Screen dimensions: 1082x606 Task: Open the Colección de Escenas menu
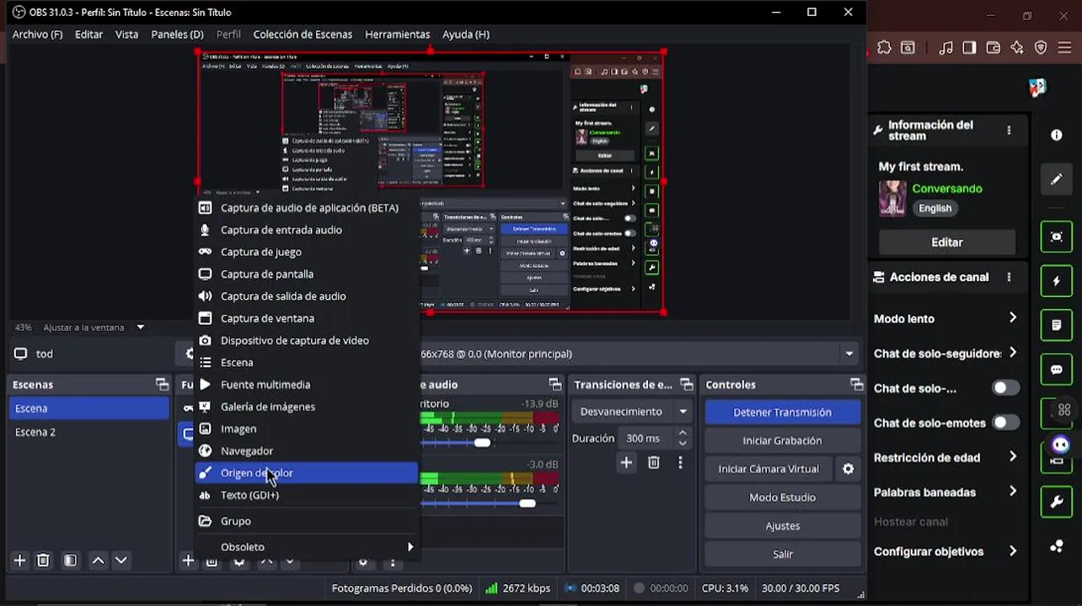pos(303,35)
